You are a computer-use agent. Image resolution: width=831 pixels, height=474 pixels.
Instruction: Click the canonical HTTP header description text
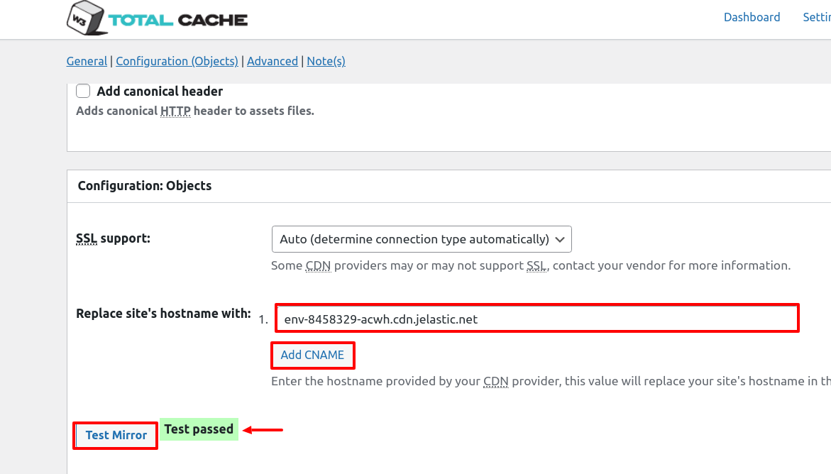pyautogui.click(x=194, y=111)
